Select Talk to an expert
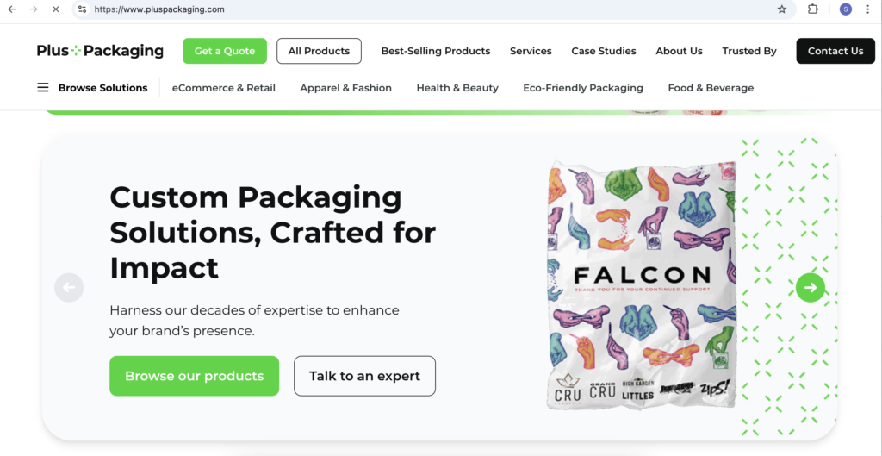Image resolution: width=882 pixels, height=456 pixels. (364, 376)
